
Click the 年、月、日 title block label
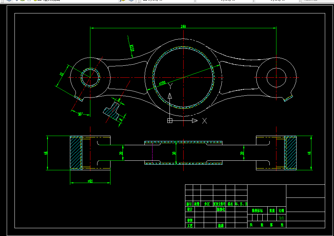click(x=241, y=204)
